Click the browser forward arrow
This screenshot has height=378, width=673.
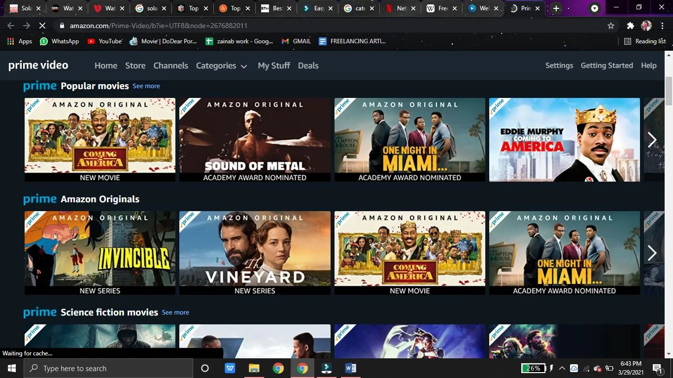point(27,26)
